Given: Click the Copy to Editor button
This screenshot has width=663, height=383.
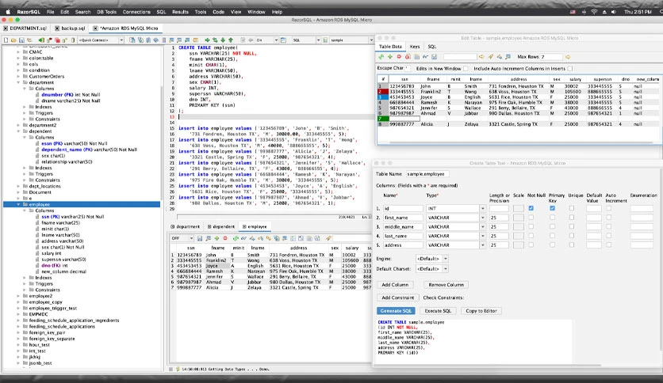Looking at the screenshot, I should coord(481,311).
